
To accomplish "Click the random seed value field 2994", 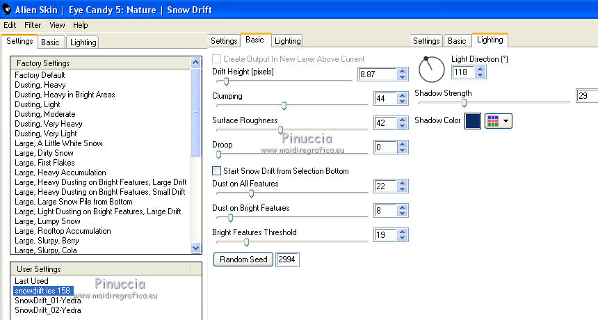I will point(287,259).
